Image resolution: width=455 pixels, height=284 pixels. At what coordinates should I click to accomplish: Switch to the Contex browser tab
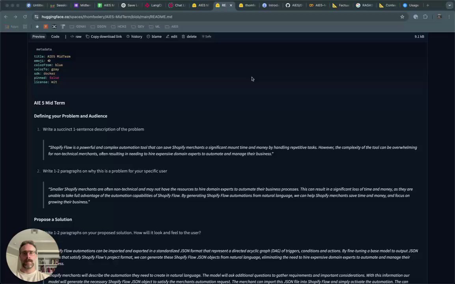coord(388,5)
